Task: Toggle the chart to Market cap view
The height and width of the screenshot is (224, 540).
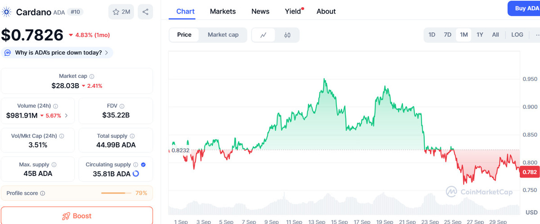Action: 223,35
